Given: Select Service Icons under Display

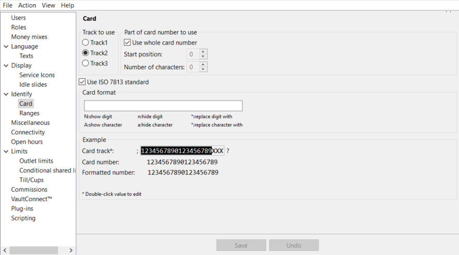Looking at the screenshot, I should tap(37, 75).
